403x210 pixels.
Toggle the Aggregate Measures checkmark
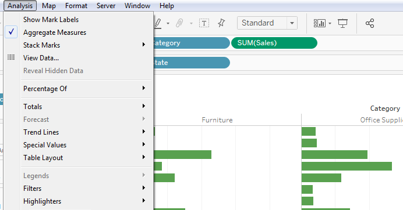tap(11, 32)
